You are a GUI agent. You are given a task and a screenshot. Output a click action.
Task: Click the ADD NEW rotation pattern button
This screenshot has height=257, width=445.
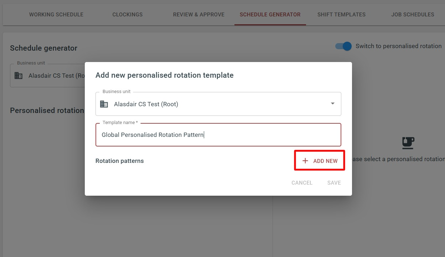click(320, 161)
